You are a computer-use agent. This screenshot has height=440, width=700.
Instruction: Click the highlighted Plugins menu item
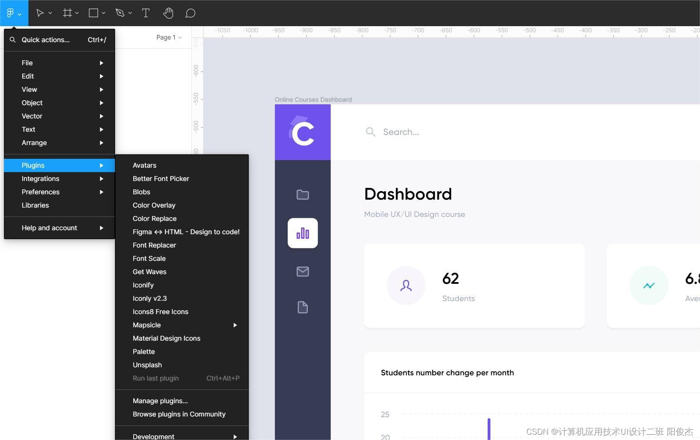pyautogui.click(x=60, y=165)
